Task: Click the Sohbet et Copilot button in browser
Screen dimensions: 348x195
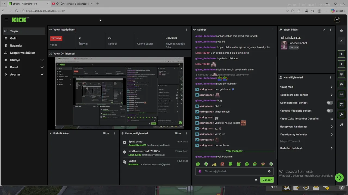Action: tap(338, 11)
